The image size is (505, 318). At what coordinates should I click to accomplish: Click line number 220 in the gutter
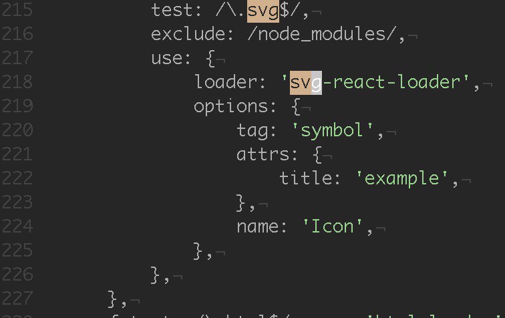pos(17,130)
